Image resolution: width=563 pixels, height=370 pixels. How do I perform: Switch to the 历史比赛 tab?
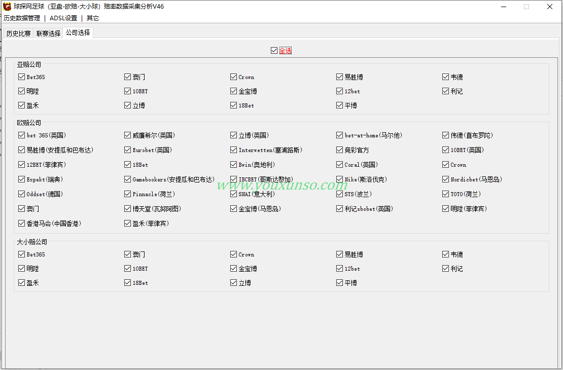click(x=19, y=33)
